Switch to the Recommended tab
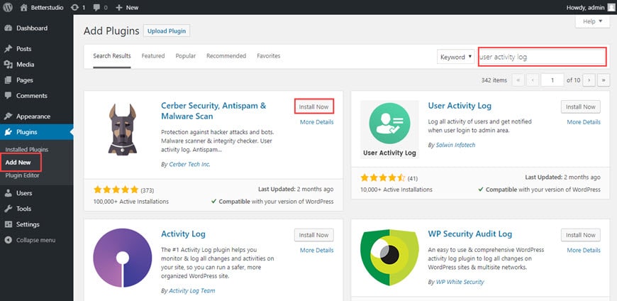The height and width of the screenshot is (301, 617). 226,56
